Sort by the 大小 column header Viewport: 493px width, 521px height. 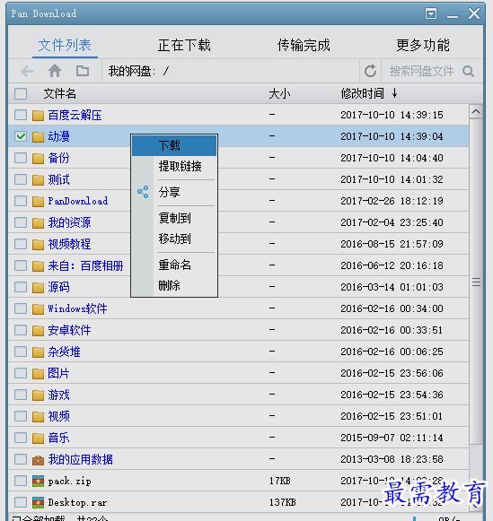(279, 93)
